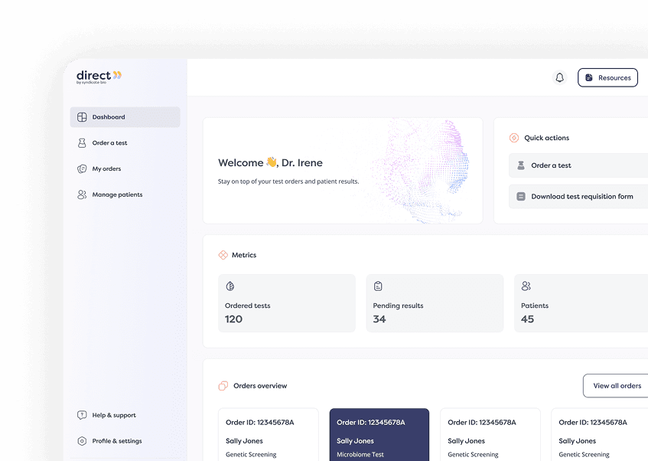Open the Resources panel
Viewport: 648px width, 461px height.
click(607, 77)
